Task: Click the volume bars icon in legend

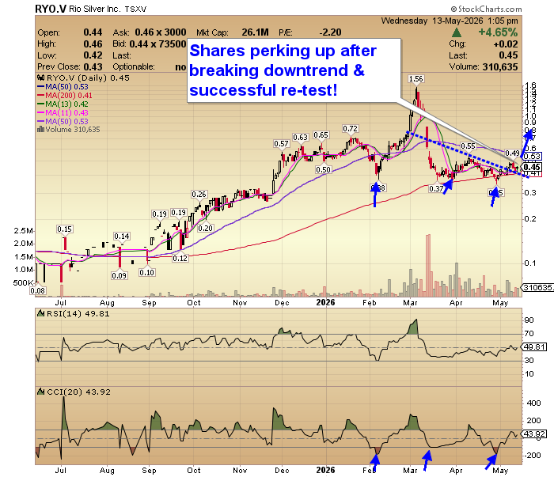Action: pyautogui.click(x=40, y=130)
